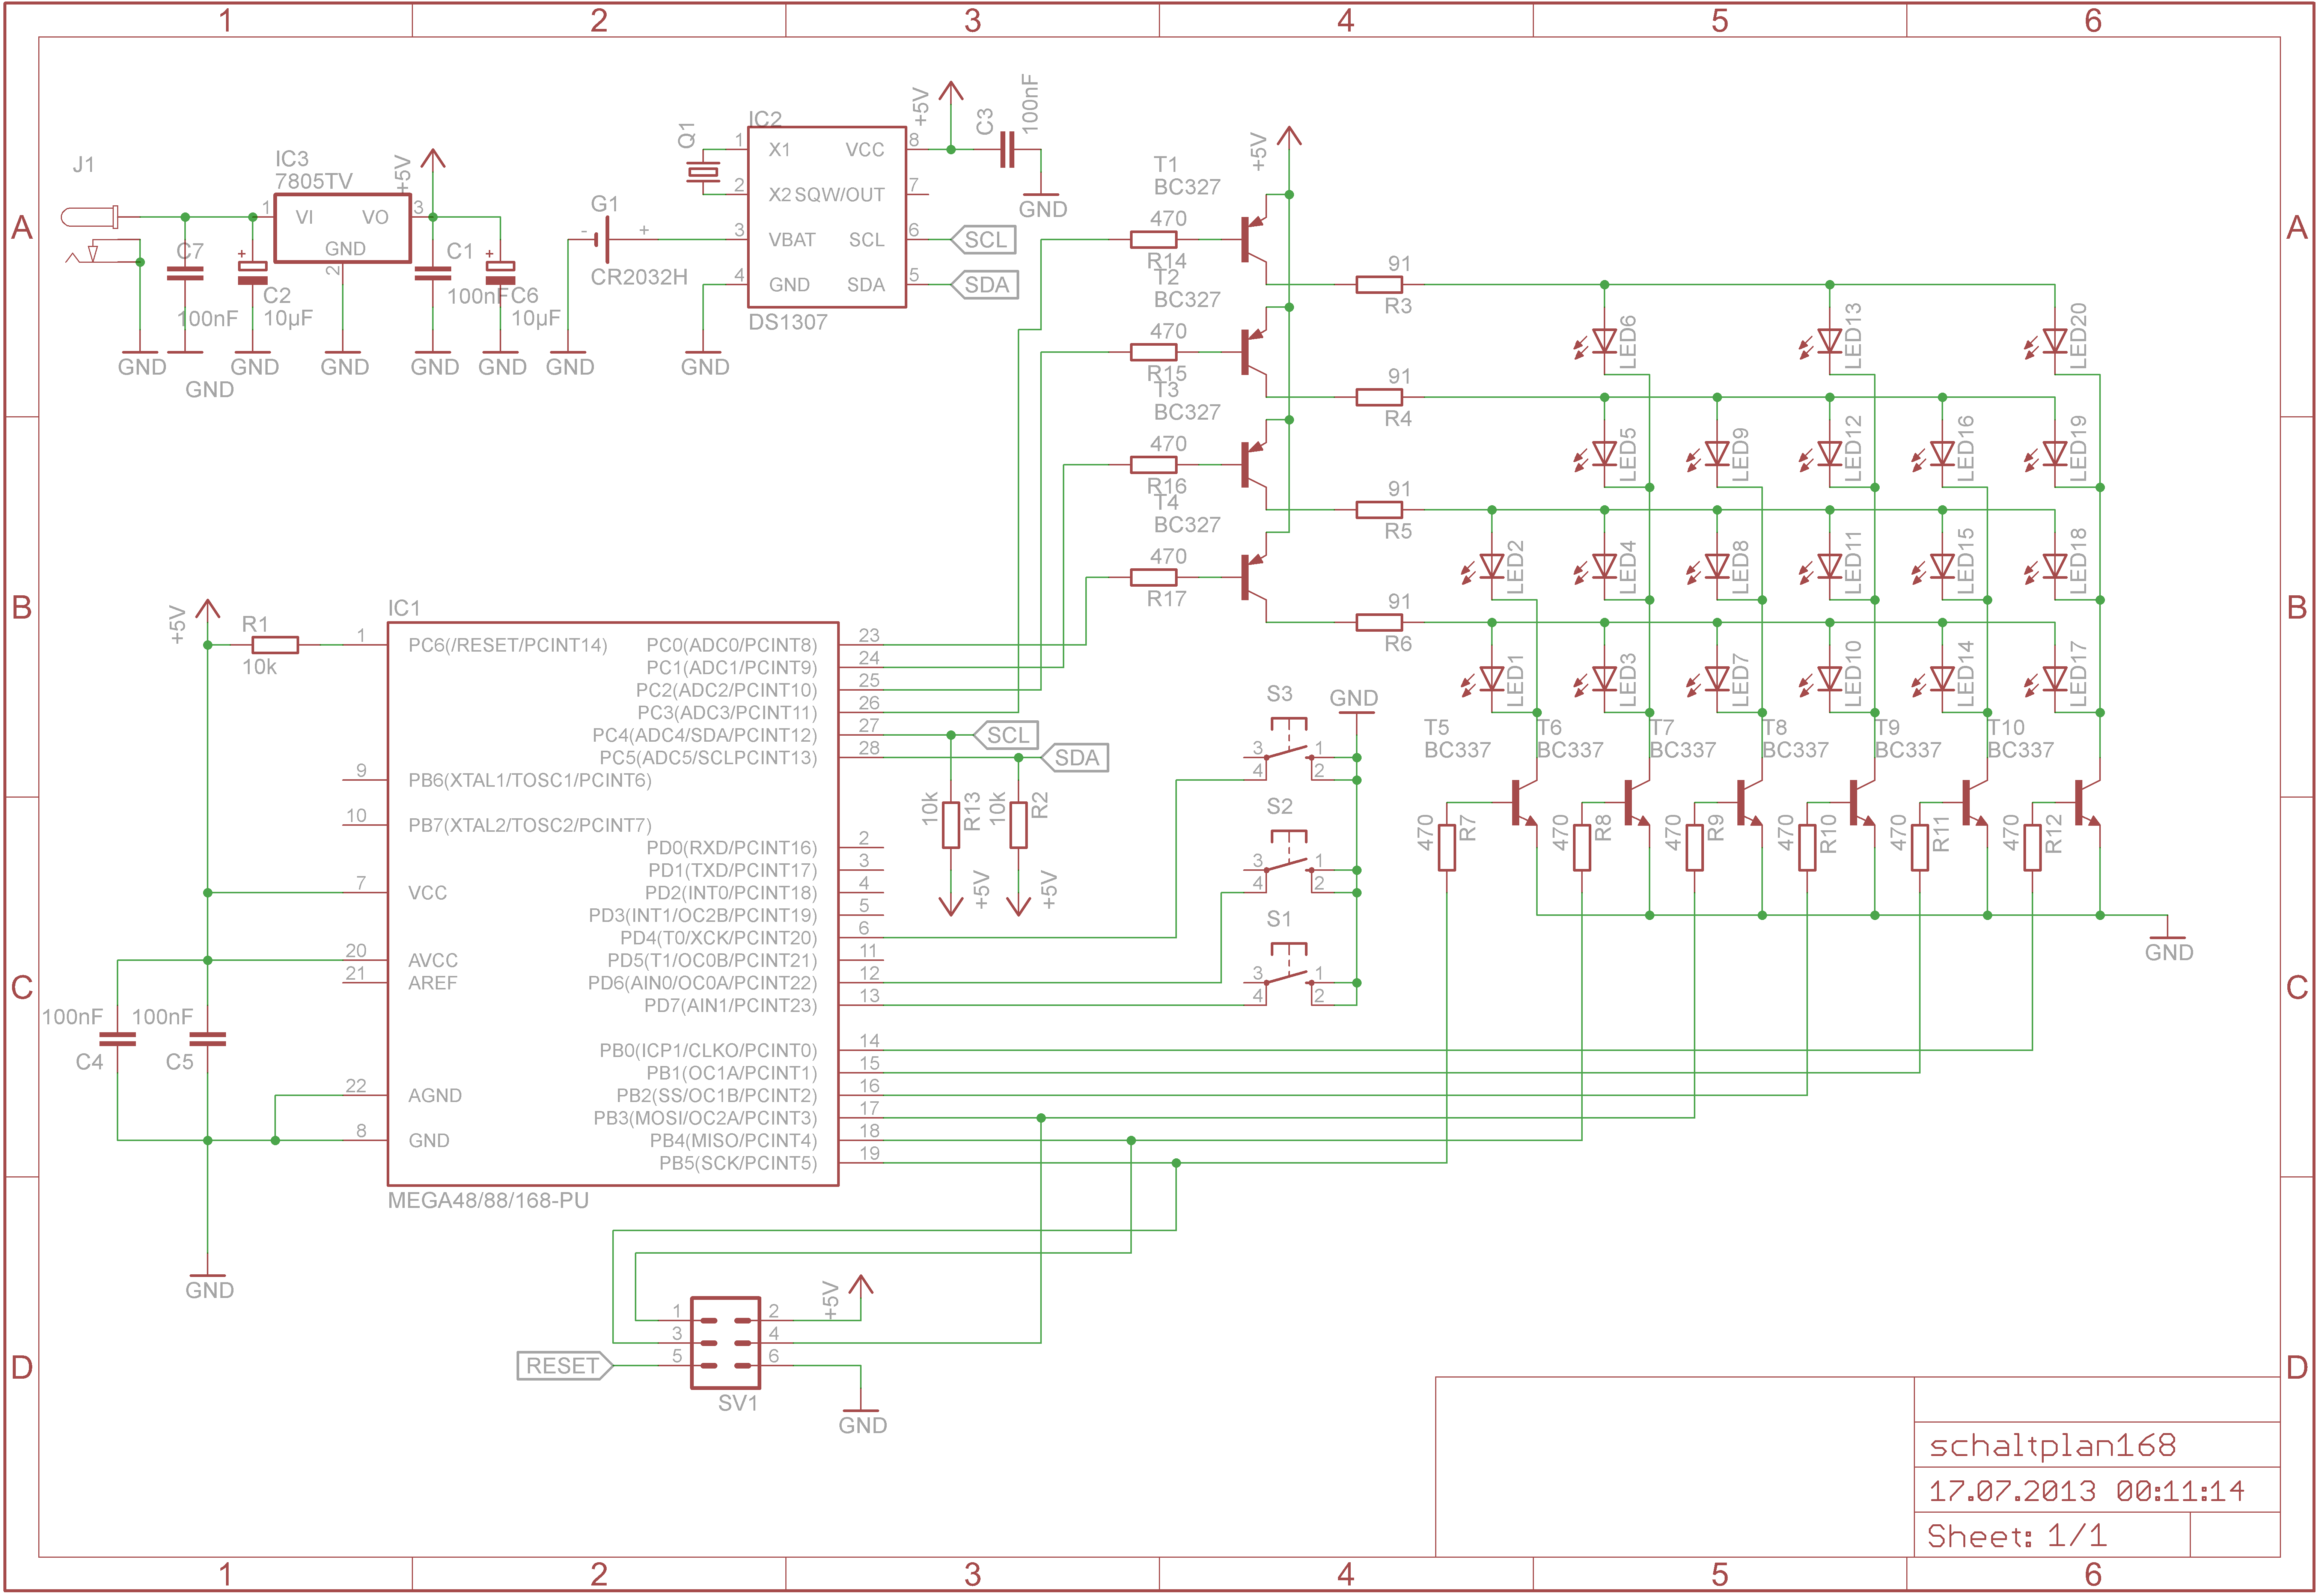The width and height of the screenshot is (2317, 1596).
Task: Click the R14 resistor symbol
Action: click(x=1153, y=240)
